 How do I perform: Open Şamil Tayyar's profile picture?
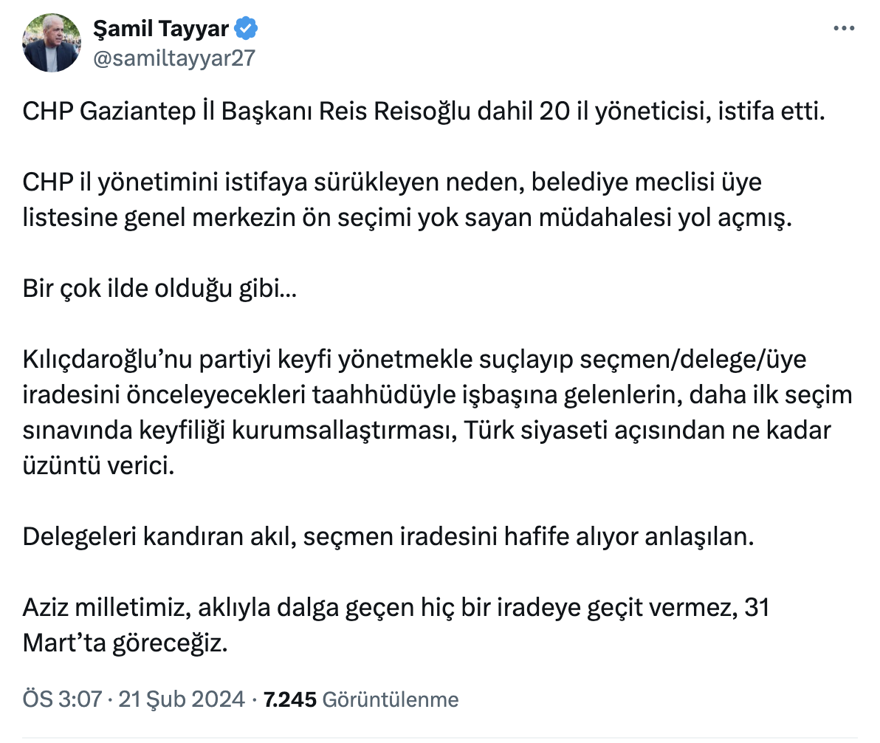(52, 43)
